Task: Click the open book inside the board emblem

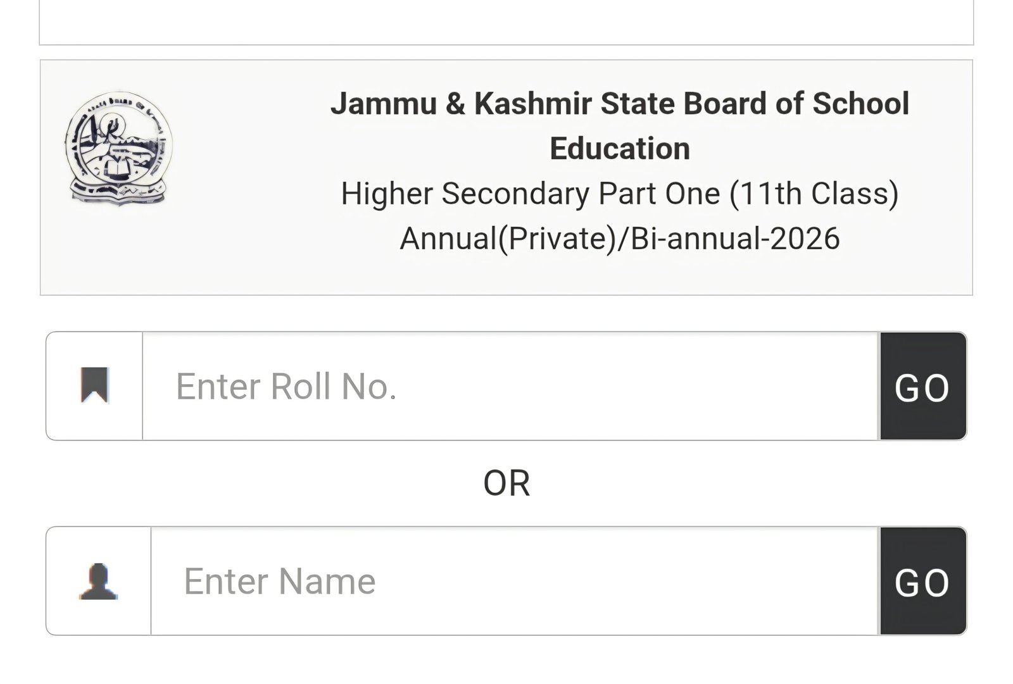Action: pos(118,169)
